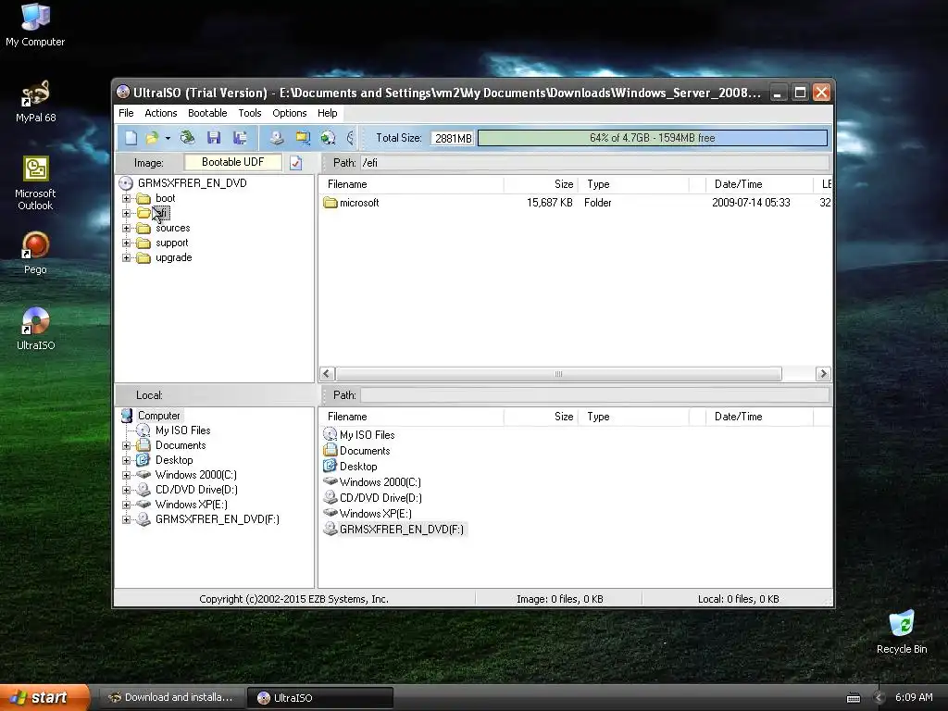Select the microsoft folder in file list
The image size is (948, 711).
[x=359, y=203]
